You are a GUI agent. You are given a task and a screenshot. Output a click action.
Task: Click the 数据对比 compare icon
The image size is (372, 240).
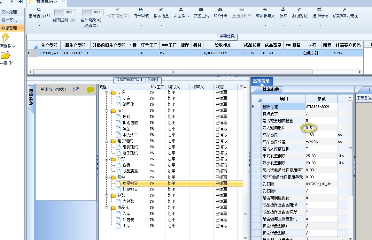(299, 10)
